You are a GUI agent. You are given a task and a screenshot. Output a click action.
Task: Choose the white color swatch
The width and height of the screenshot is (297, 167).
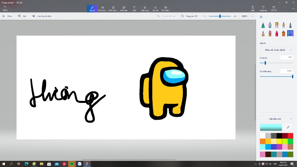tap(263, 136)
